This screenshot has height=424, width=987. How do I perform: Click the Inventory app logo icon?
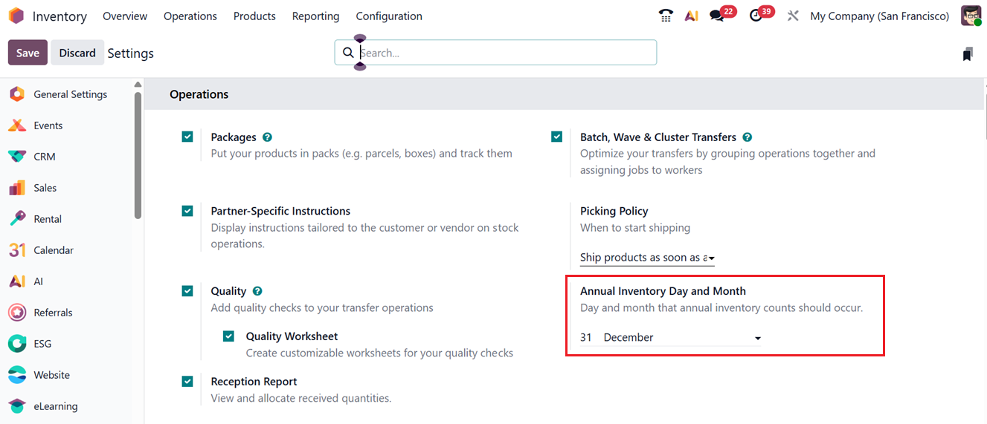[x=16, y=16]
